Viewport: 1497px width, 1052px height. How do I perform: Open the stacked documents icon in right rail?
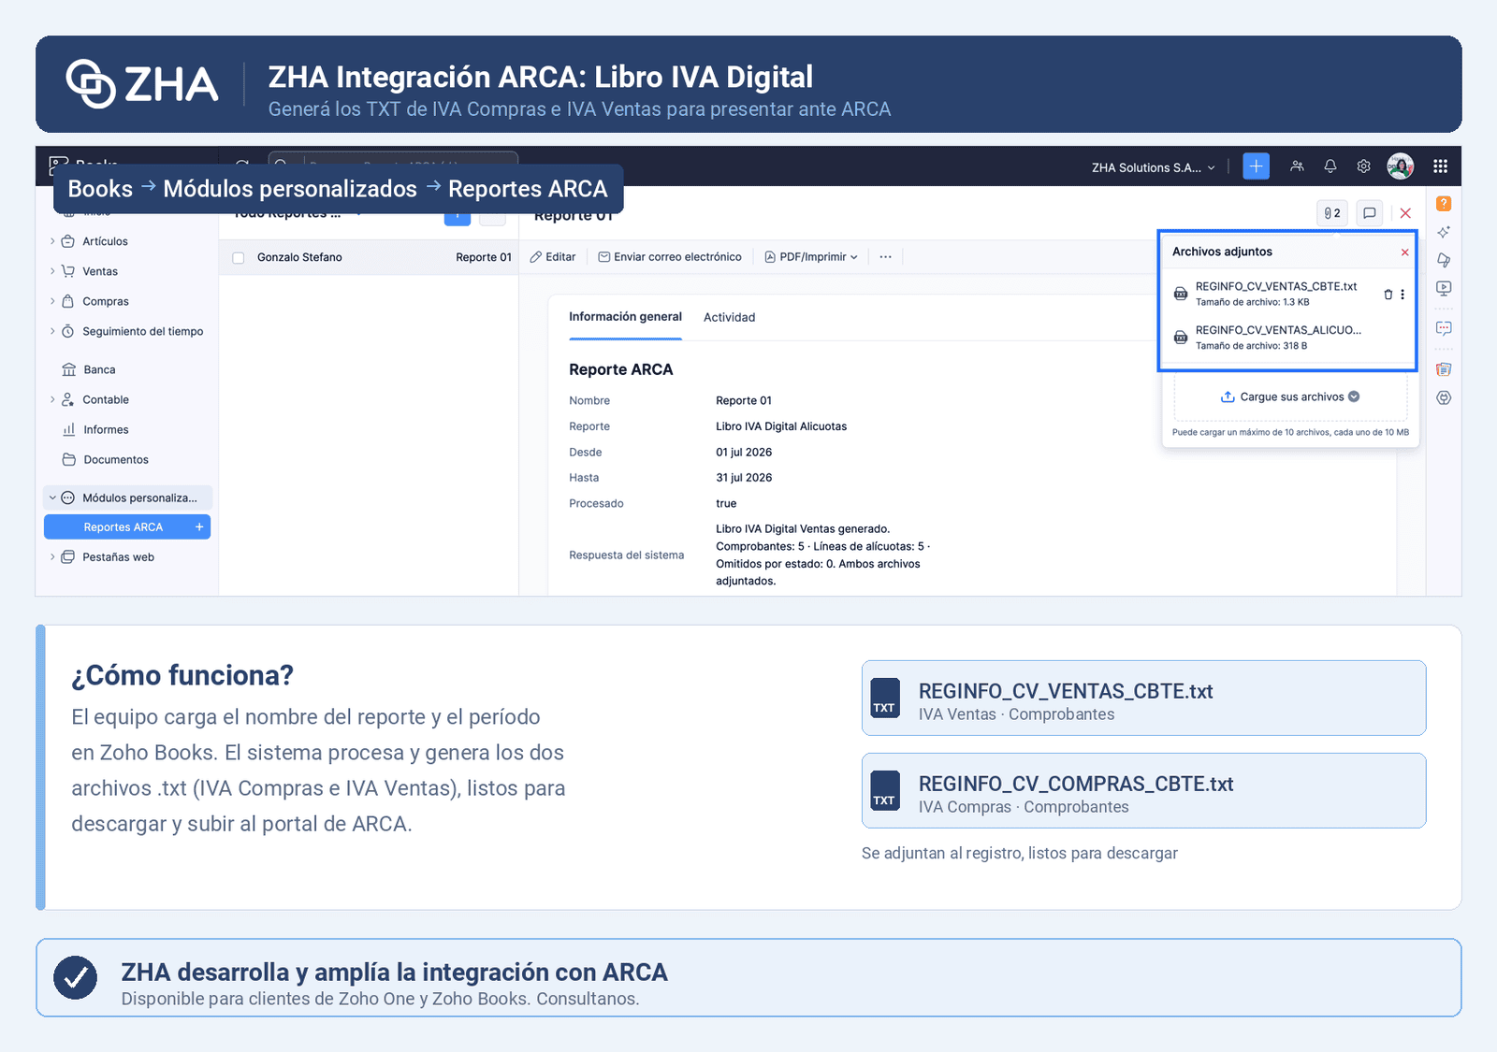[1444, 369]
